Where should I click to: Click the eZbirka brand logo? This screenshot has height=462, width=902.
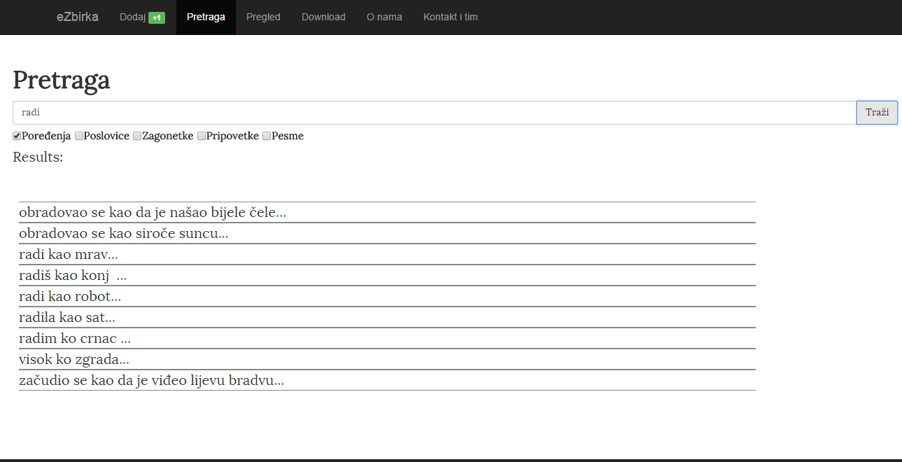click(x=77, y=17)
